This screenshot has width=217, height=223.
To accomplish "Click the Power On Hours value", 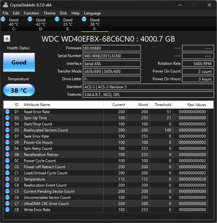I will click(x=198, y=79).
